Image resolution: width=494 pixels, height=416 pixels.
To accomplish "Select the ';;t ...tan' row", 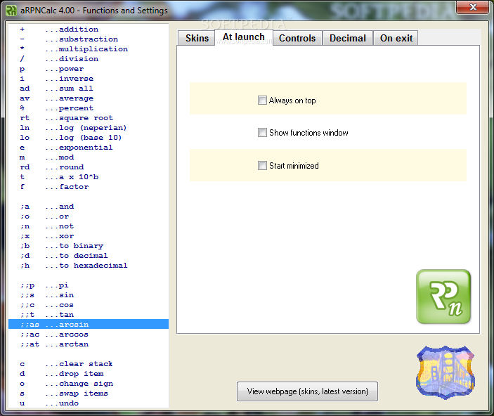I will pyautogui.click(x=89, y=315).
